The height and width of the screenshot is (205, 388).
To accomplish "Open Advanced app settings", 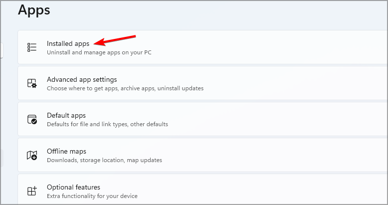I will click(82, 79).
